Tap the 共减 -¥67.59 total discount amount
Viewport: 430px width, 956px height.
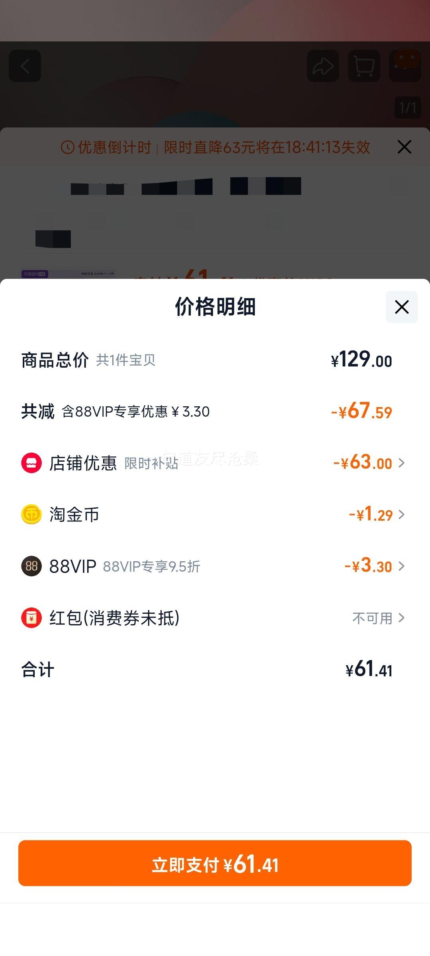(362, 411)
